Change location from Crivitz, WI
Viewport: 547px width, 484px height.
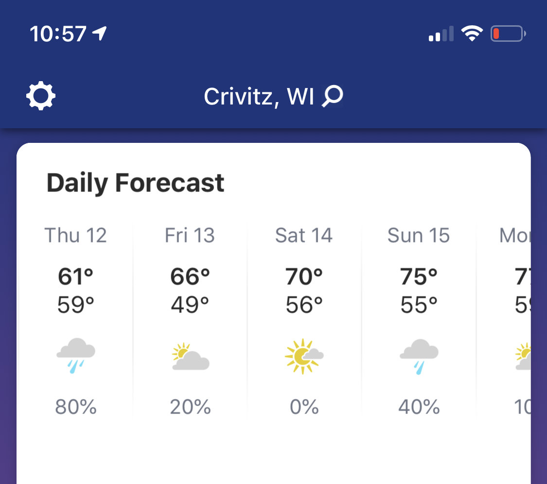(259, 96)
